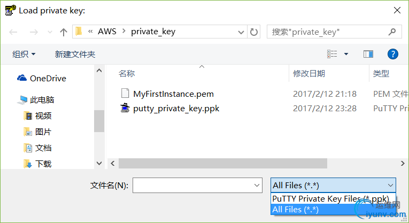Click 新建文件夹 button

coord(75,54)
